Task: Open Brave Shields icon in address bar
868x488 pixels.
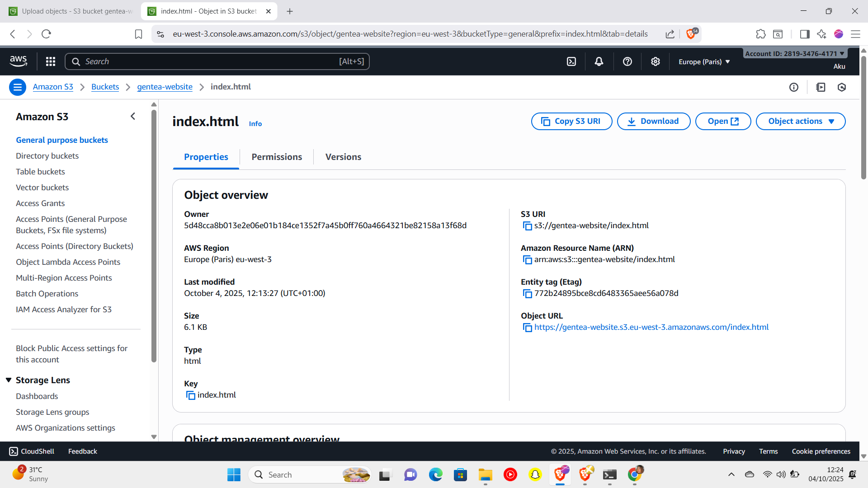Action: pos(692,33)
